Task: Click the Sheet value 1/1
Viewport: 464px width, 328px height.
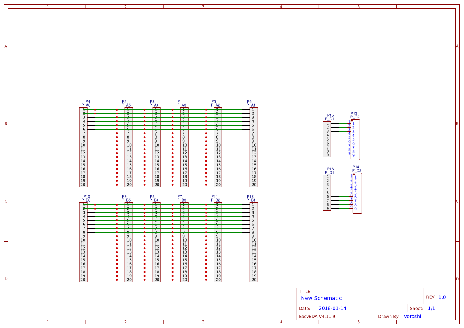Action: coord(432,308)
